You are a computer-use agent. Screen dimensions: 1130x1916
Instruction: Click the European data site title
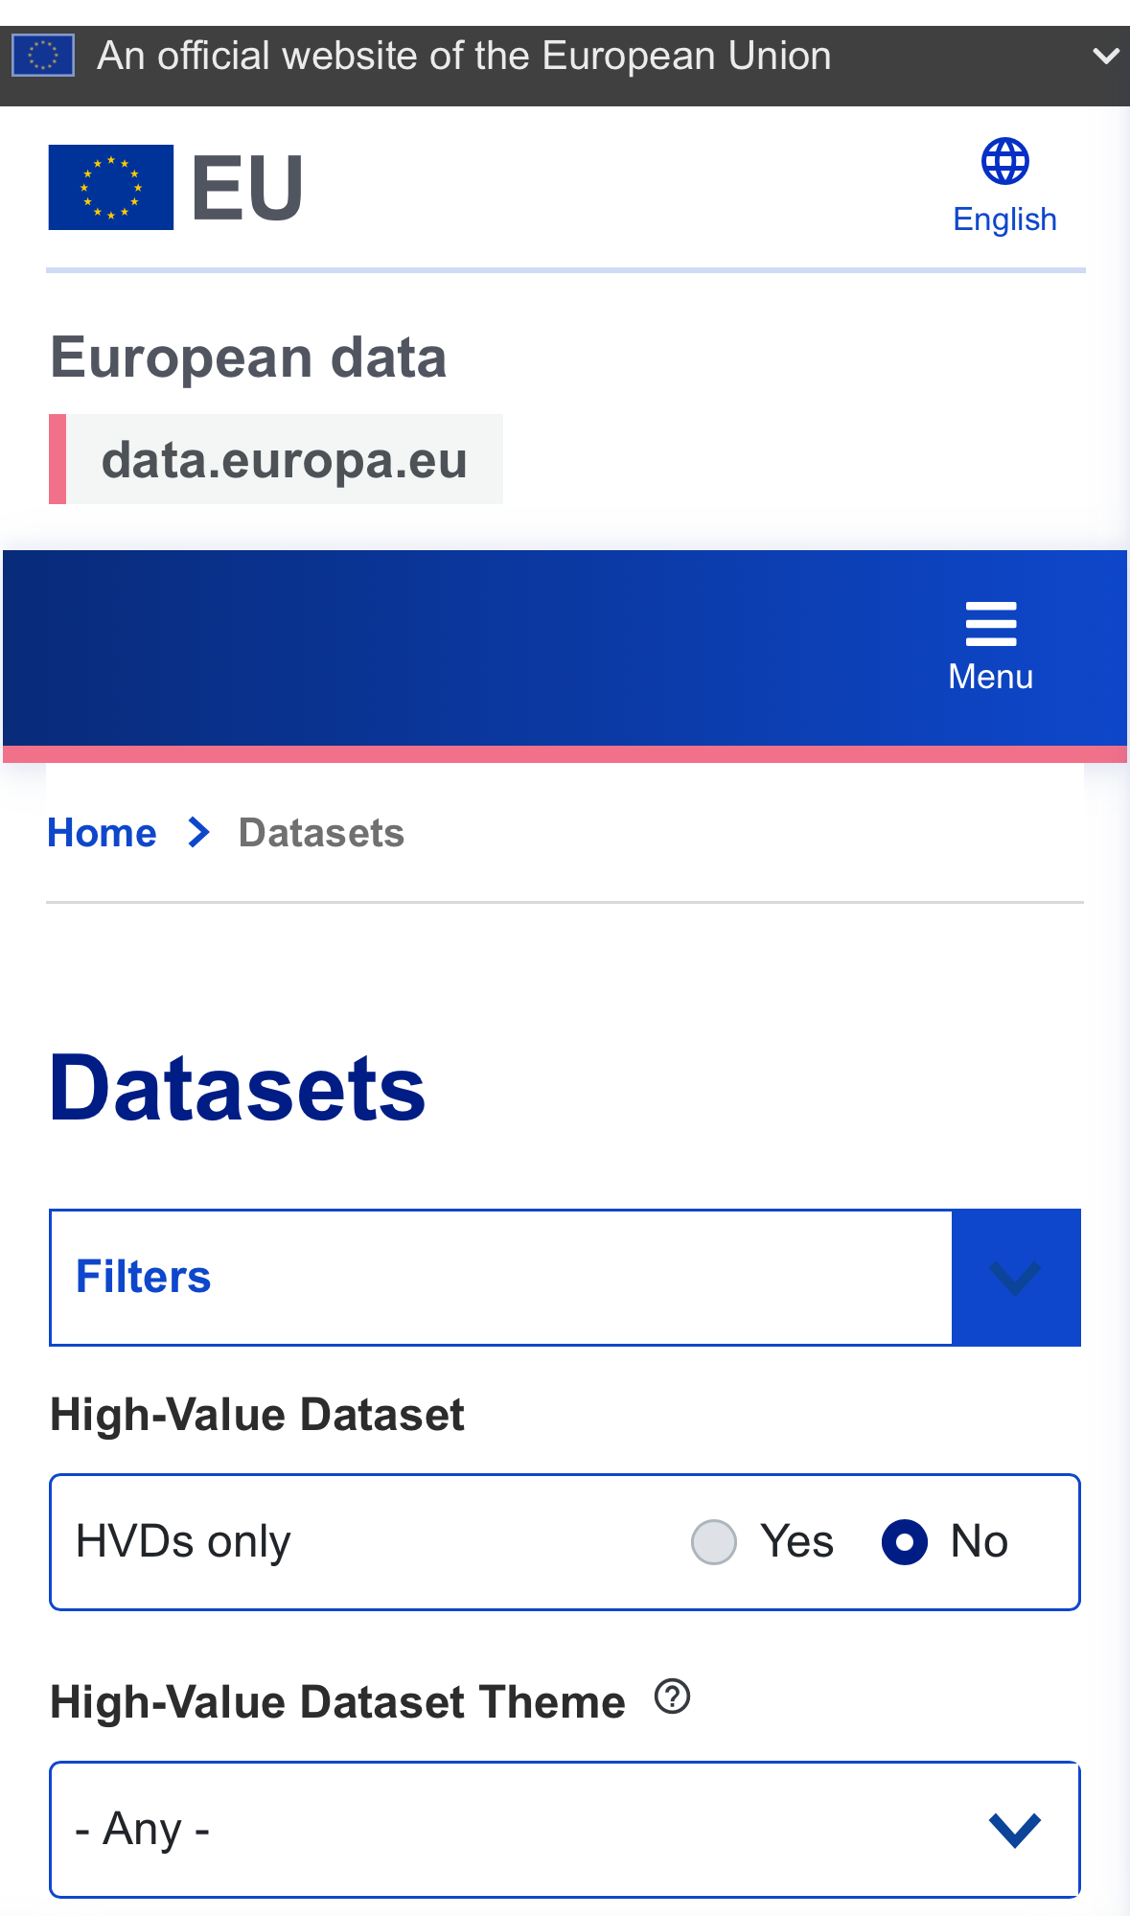click(x=248, y=358)
